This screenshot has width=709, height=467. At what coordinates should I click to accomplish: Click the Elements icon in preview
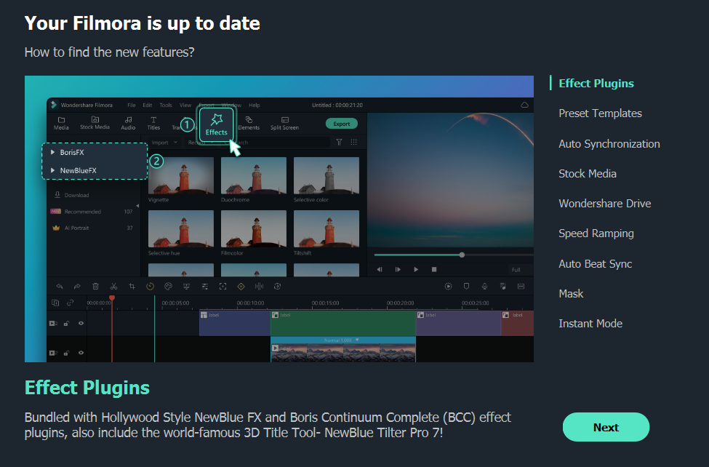click(248, 119)
